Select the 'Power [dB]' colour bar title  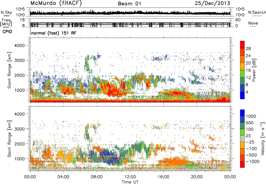click(254, 70)
